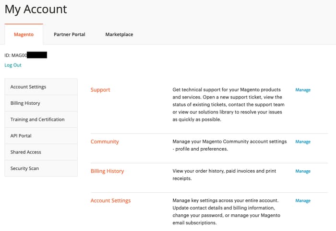The height and width of the screenshot is (231, 336).
Task: Open Training and Certification sidebar item
Action: point(37,120)
